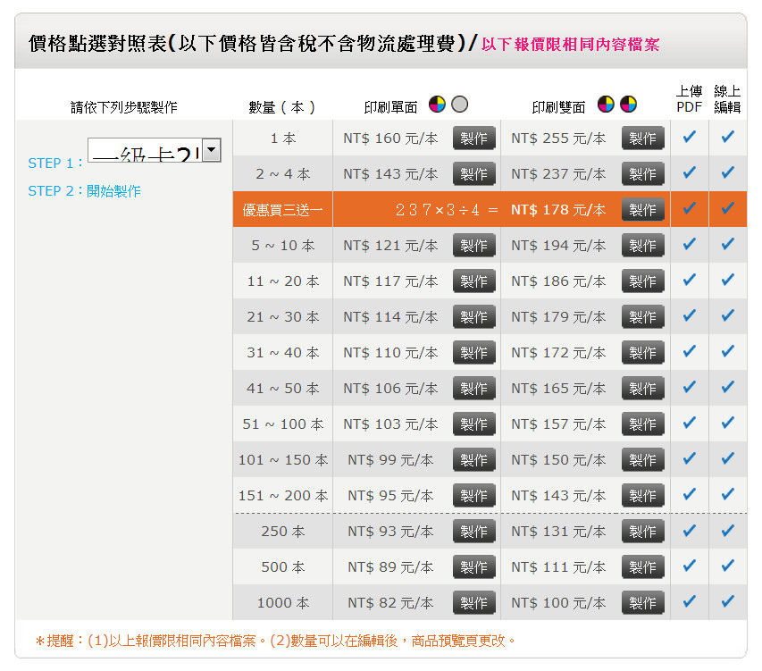Select the highlighted 優惠買三送一 promotion row

(x=282, y=210)
